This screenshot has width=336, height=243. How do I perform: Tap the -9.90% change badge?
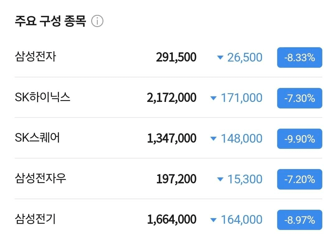click(300, 139)
